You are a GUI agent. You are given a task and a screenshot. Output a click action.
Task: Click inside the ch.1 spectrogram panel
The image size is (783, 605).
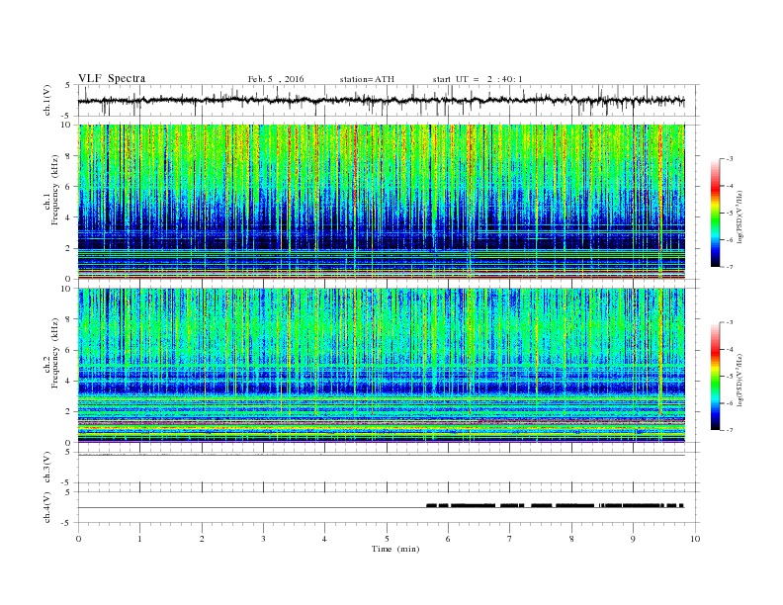pos(381,202)
